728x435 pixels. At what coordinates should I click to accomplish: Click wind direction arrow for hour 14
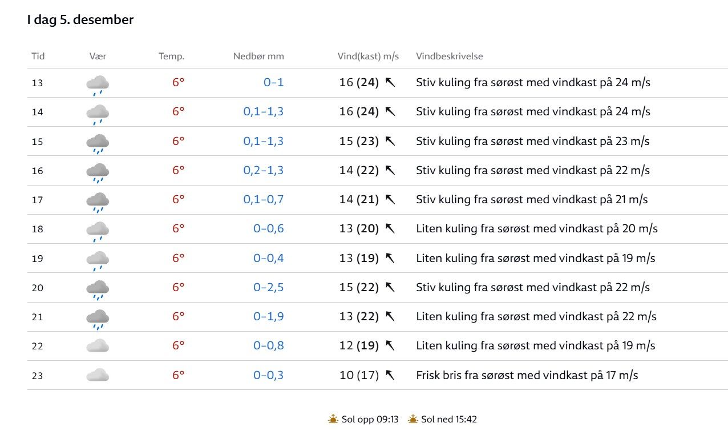390,111
